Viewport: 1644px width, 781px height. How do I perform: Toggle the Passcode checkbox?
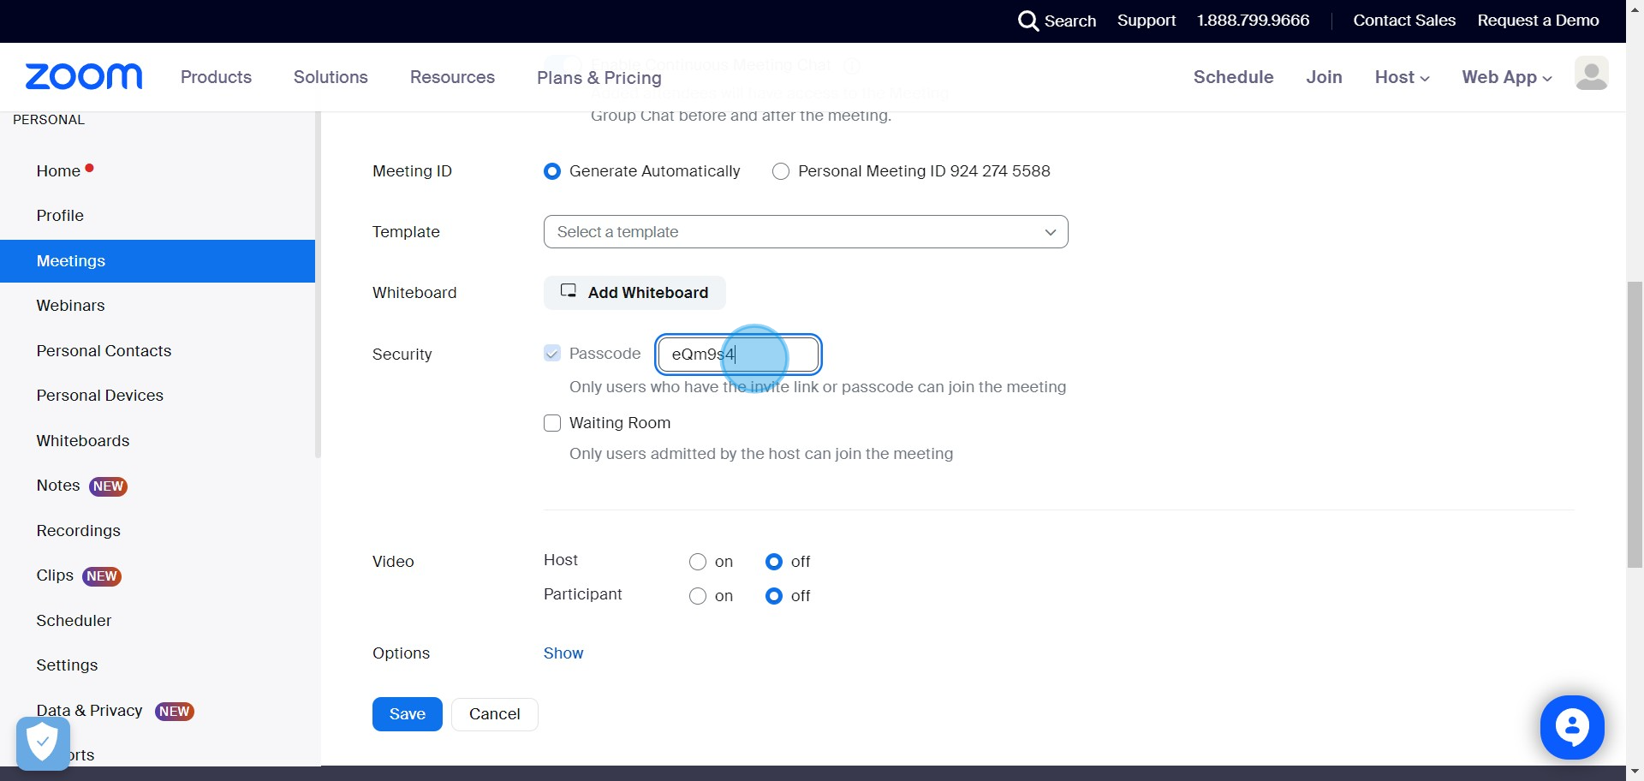pyautogui.click(x=552, y=354)
